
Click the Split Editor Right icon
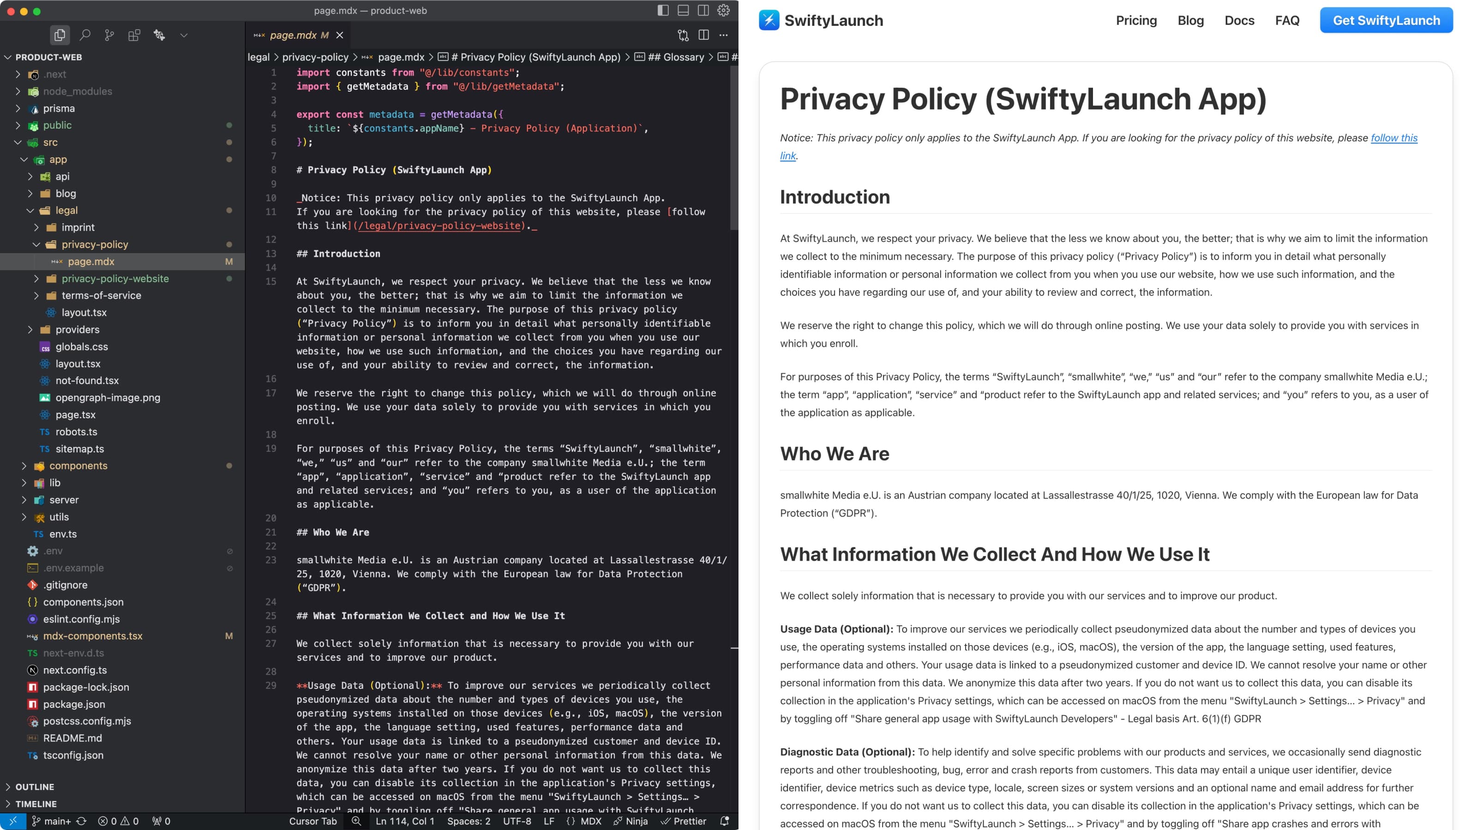703,36
